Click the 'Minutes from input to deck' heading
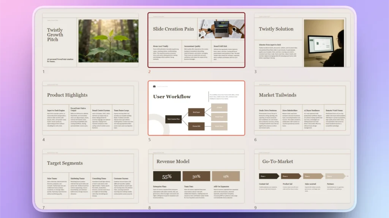 click(x=270, y=45)
